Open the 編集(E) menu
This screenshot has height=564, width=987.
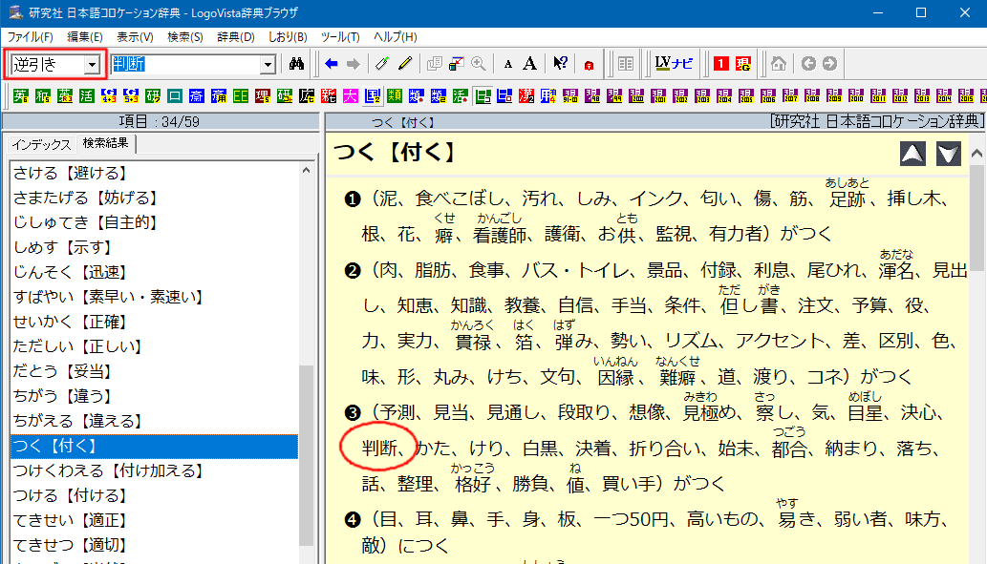[85, 37]
